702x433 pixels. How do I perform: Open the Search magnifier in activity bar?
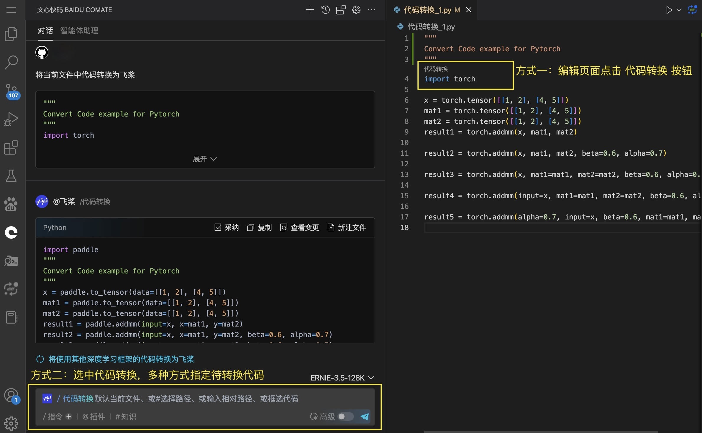pos(11,63)
